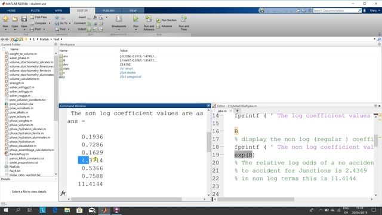Switch to the APPS tab
The height and width of the screenshot is (215, 382).
(58, 11)
